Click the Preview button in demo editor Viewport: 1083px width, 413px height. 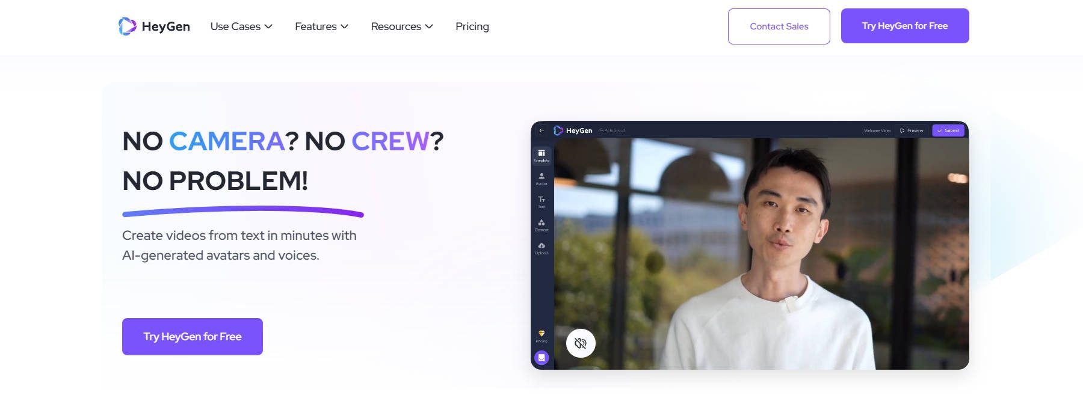pos(912,130)
